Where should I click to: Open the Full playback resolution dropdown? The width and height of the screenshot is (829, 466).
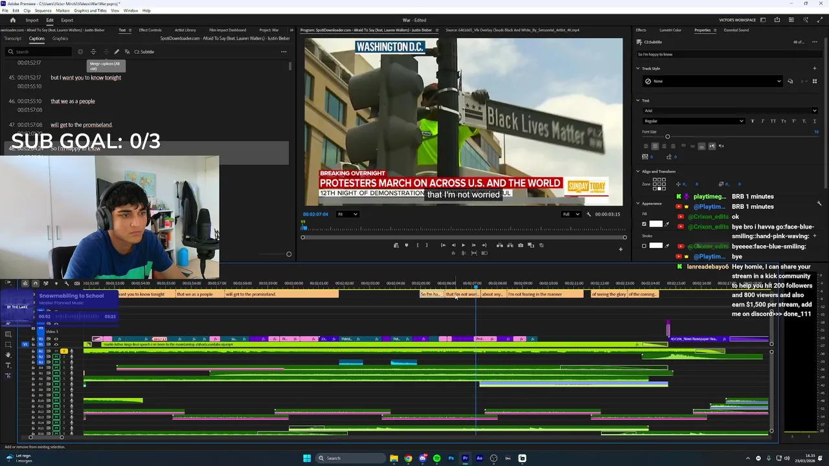pos(571,214)
